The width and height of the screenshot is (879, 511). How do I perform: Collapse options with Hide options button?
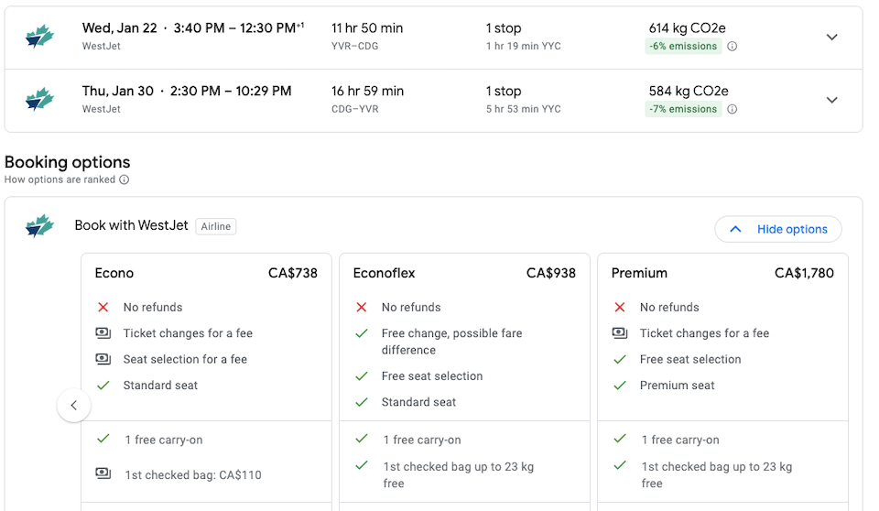click(778, 229)
